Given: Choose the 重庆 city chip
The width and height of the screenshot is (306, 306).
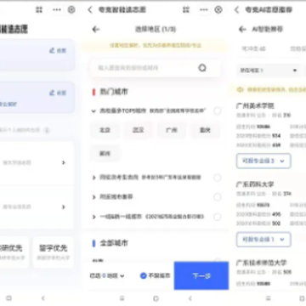Looking at the screenshot, I should coord(205,130).
